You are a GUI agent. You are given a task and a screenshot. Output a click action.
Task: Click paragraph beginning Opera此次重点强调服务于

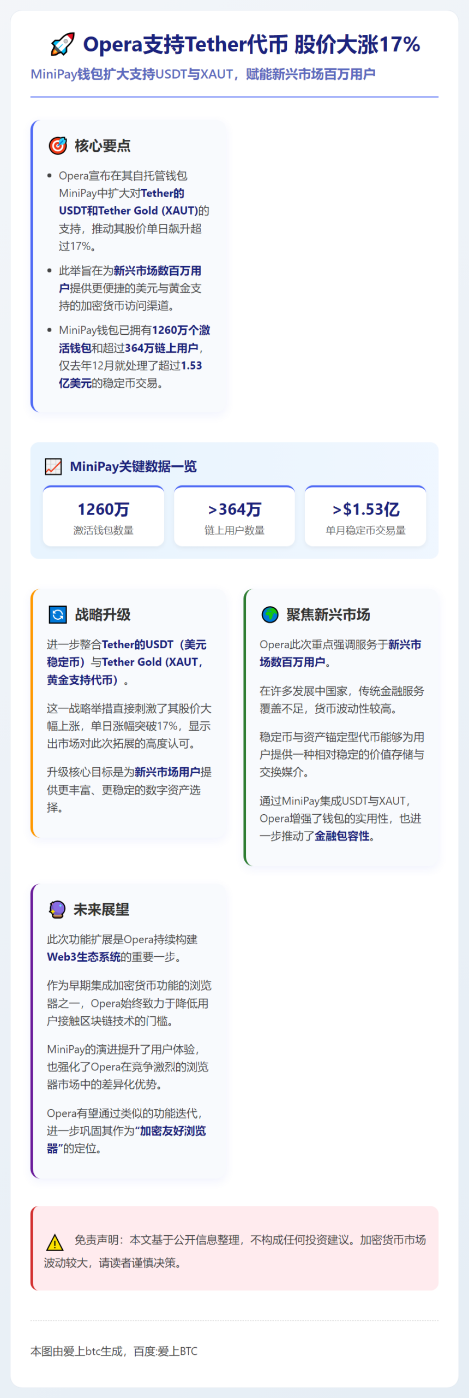point(340,653)
